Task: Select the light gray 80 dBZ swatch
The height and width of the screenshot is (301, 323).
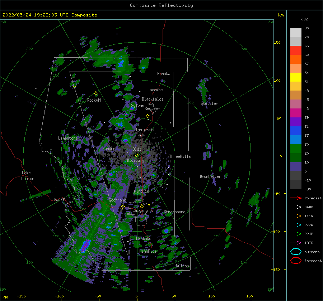Action: click(296, 33)
